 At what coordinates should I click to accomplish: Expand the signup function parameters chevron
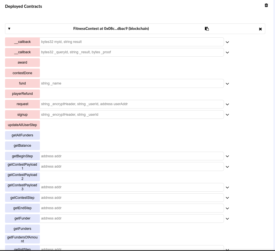pyautogui.click(x=227, y=115)
